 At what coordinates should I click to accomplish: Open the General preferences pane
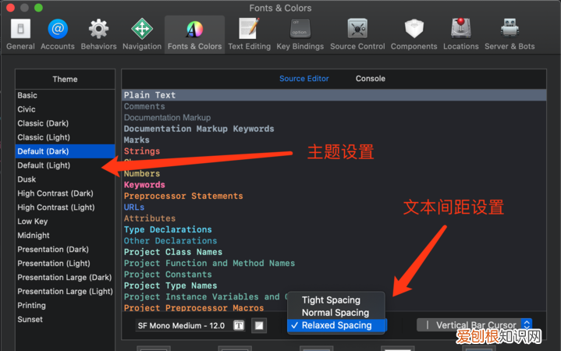(x=20, y=34)
